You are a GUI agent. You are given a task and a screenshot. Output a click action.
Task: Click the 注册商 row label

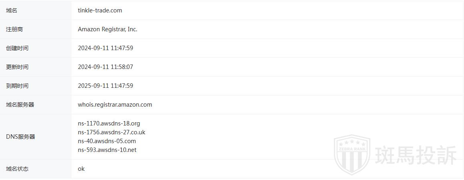pos(14,29)
